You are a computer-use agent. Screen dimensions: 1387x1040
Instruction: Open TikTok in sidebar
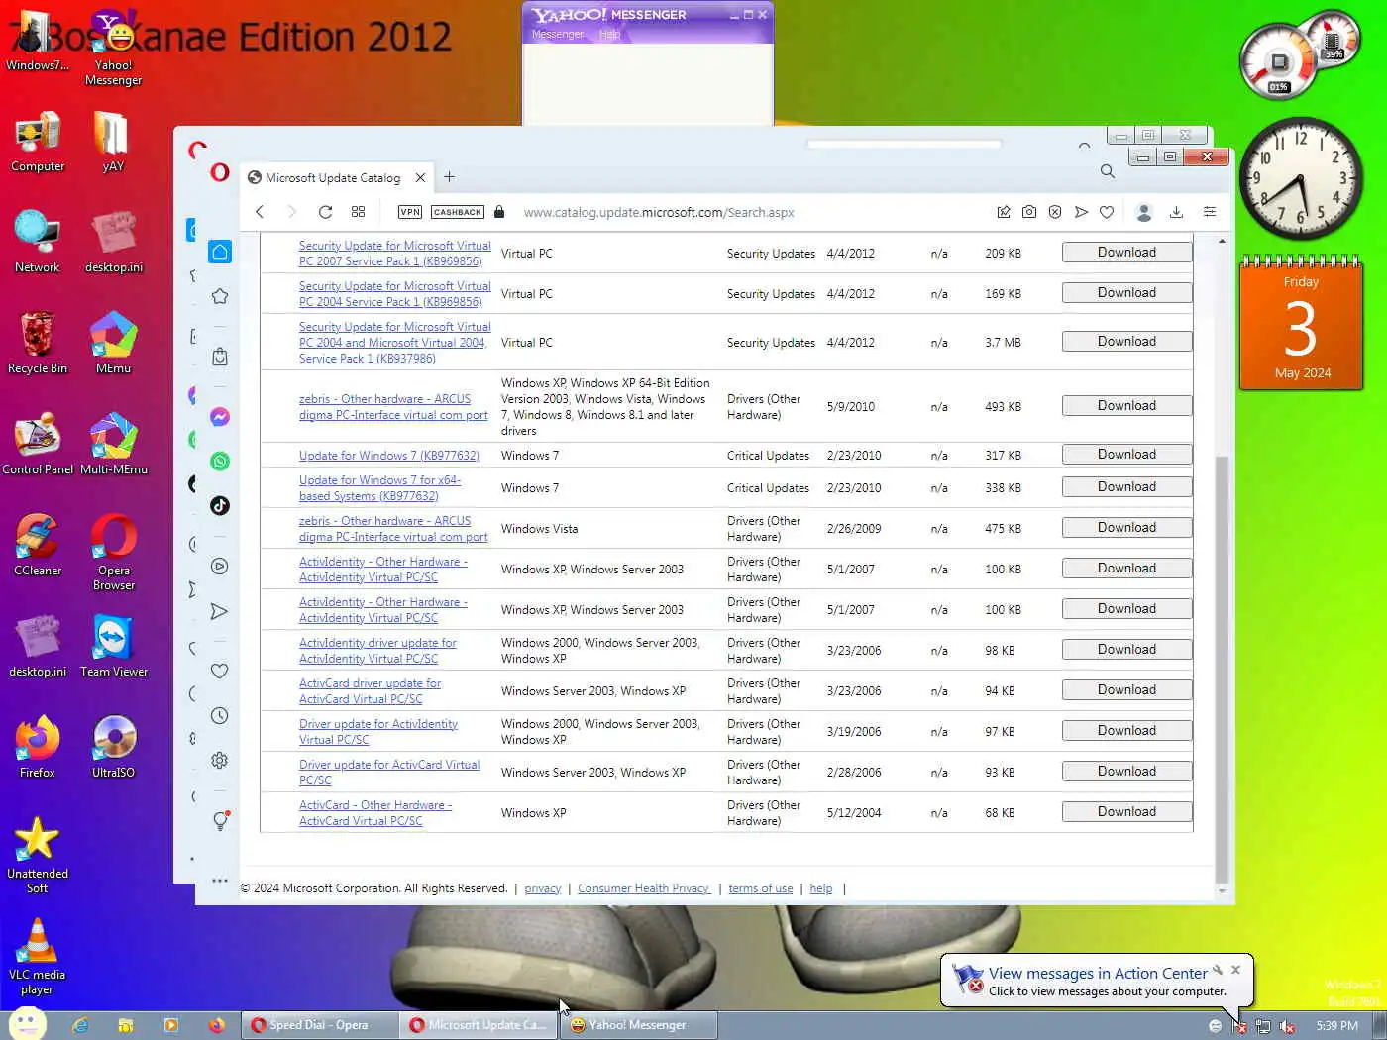point(220,506)
